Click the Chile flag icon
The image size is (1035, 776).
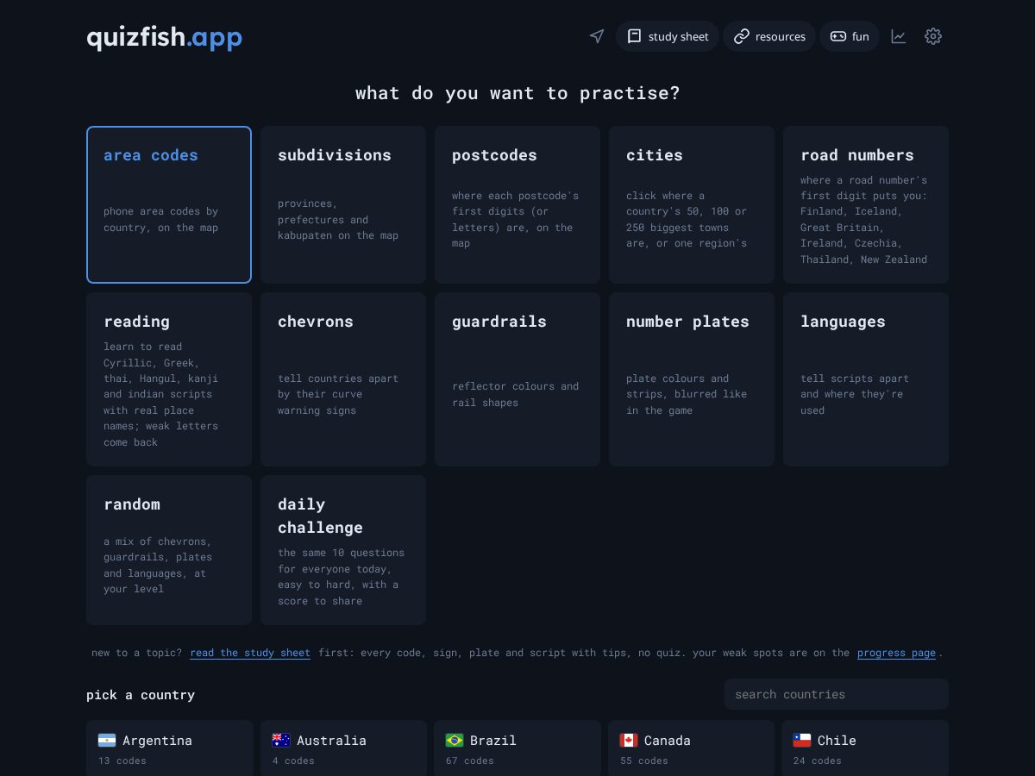pyautogui.click(x=802, y=740)
